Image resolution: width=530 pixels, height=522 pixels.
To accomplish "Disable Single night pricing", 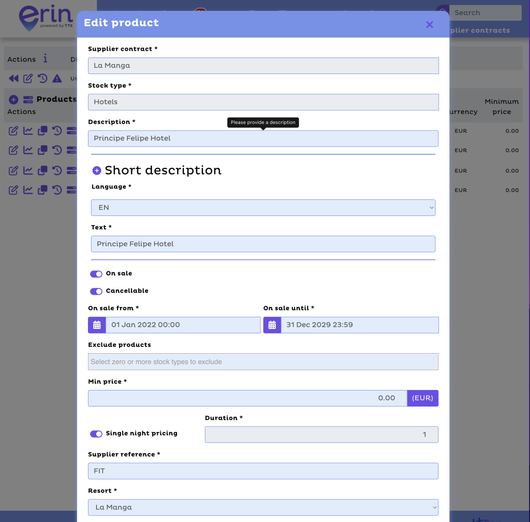I will coord(96,434).
